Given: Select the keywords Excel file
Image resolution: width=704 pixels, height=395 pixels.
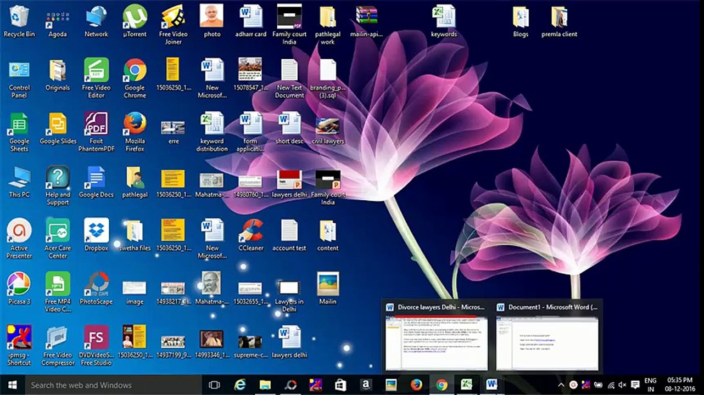Looking at the screenshot, I should (x=444, y=22).
